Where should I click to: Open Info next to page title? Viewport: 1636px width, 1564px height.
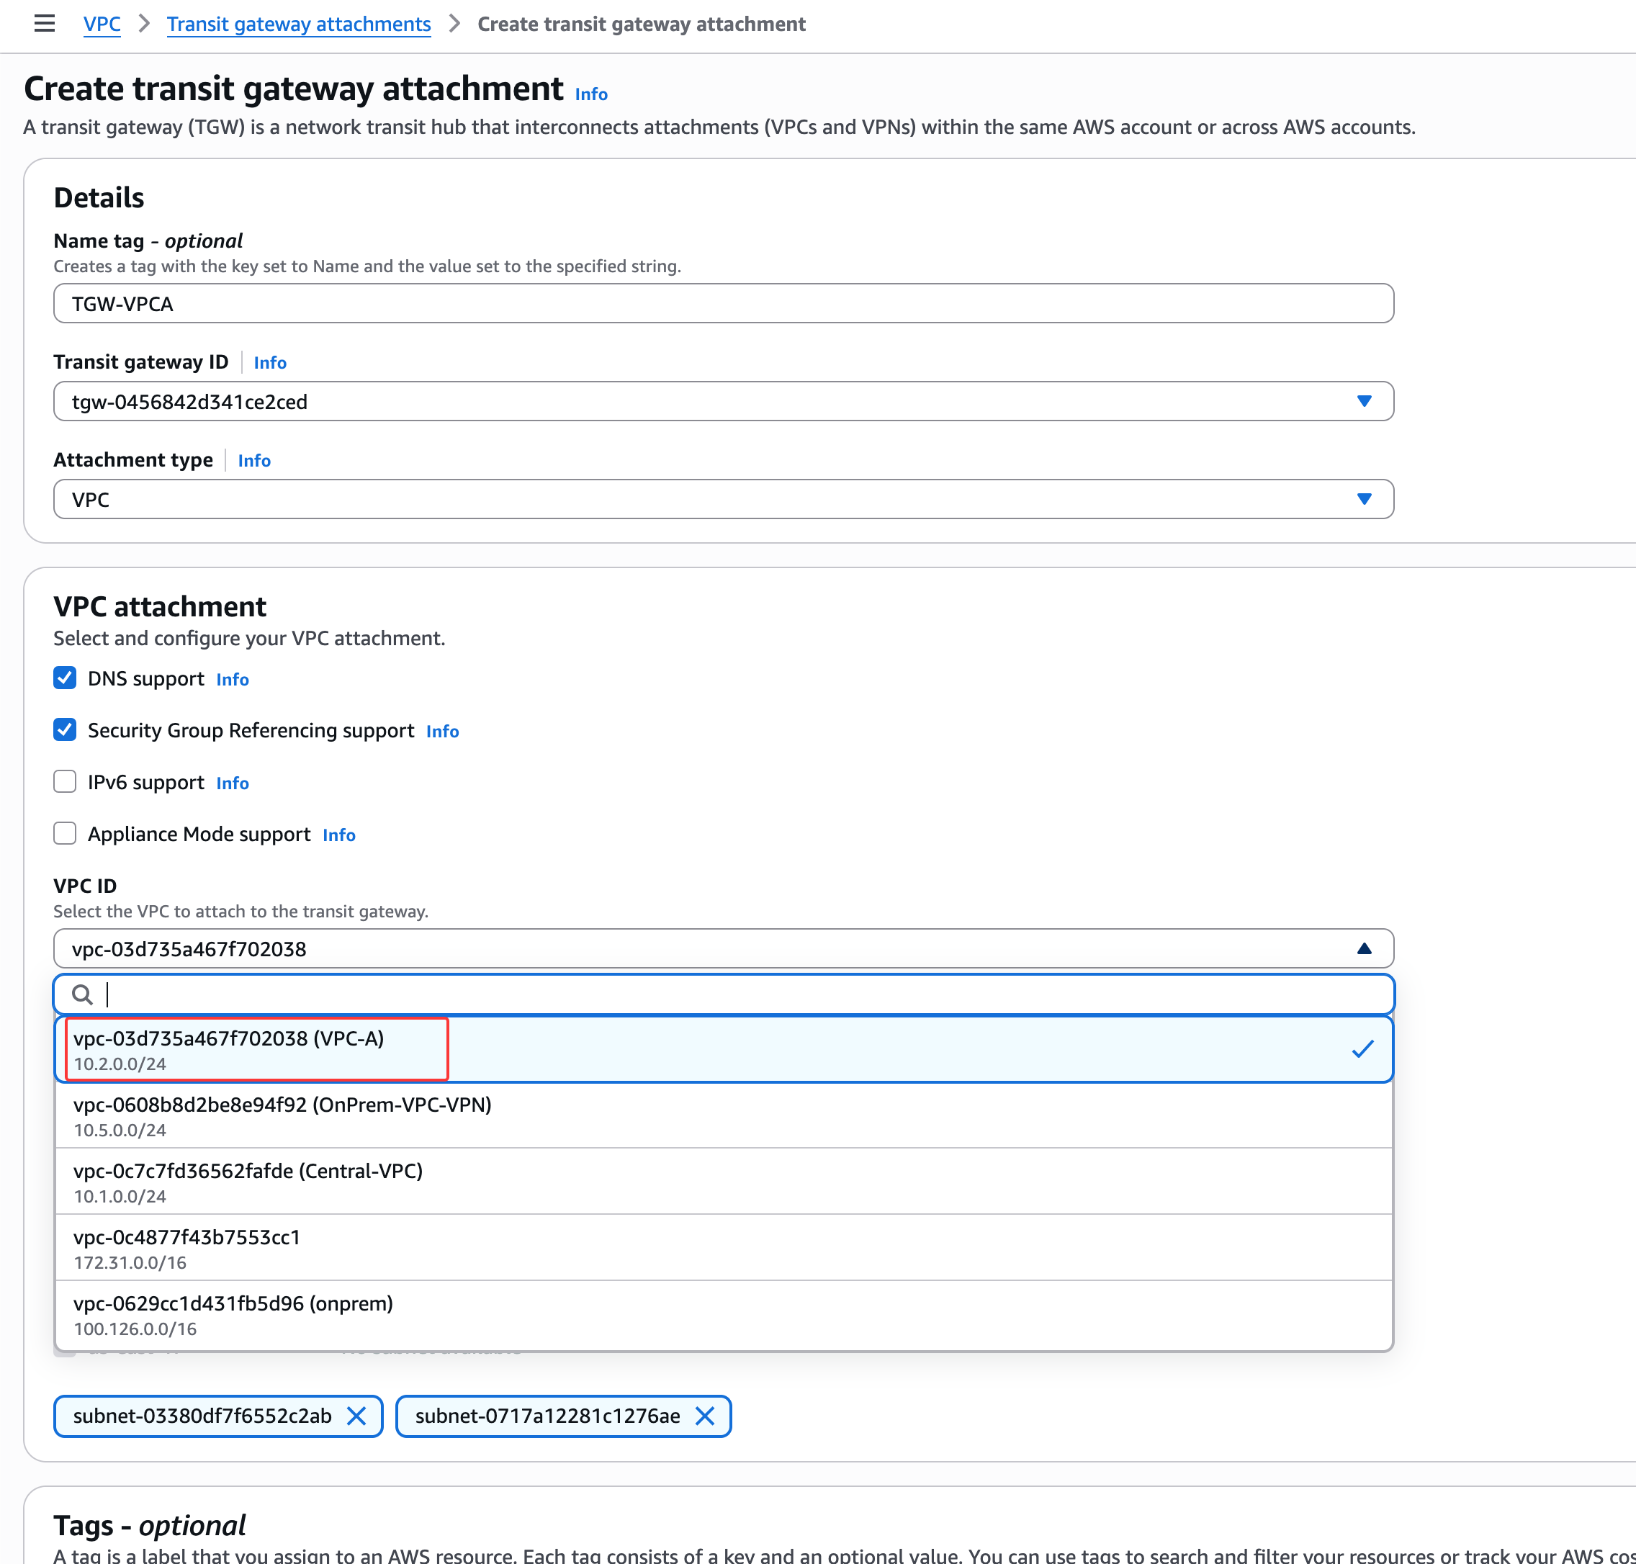(590, 94)
